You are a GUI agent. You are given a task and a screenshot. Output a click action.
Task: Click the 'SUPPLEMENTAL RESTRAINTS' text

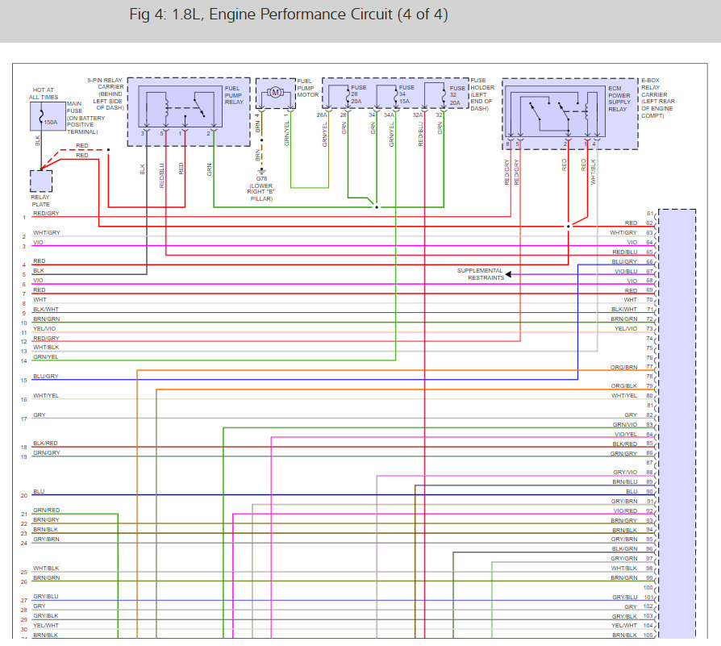coord(480,274)
